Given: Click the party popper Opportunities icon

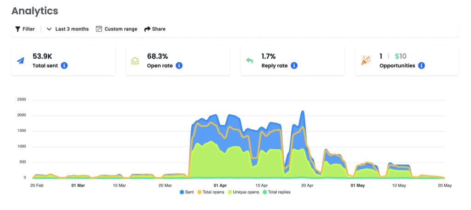Looking at the screenshot, I should pos(366,61).
